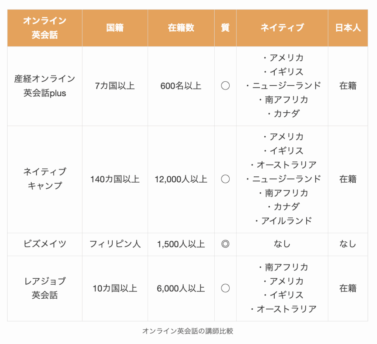Screen dimensions: 377x344
Task: Select the ネイティブキャンプ row name
Action: click(x=45, y=179)
